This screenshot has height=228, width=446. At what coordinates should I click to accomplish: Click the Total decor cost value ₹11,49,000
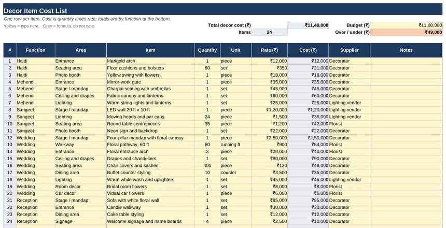click(x=308, y=25)
